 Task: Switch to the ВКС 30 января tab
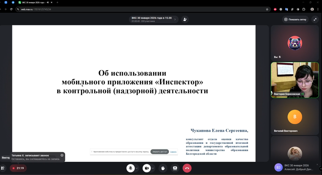coord(33,2)
